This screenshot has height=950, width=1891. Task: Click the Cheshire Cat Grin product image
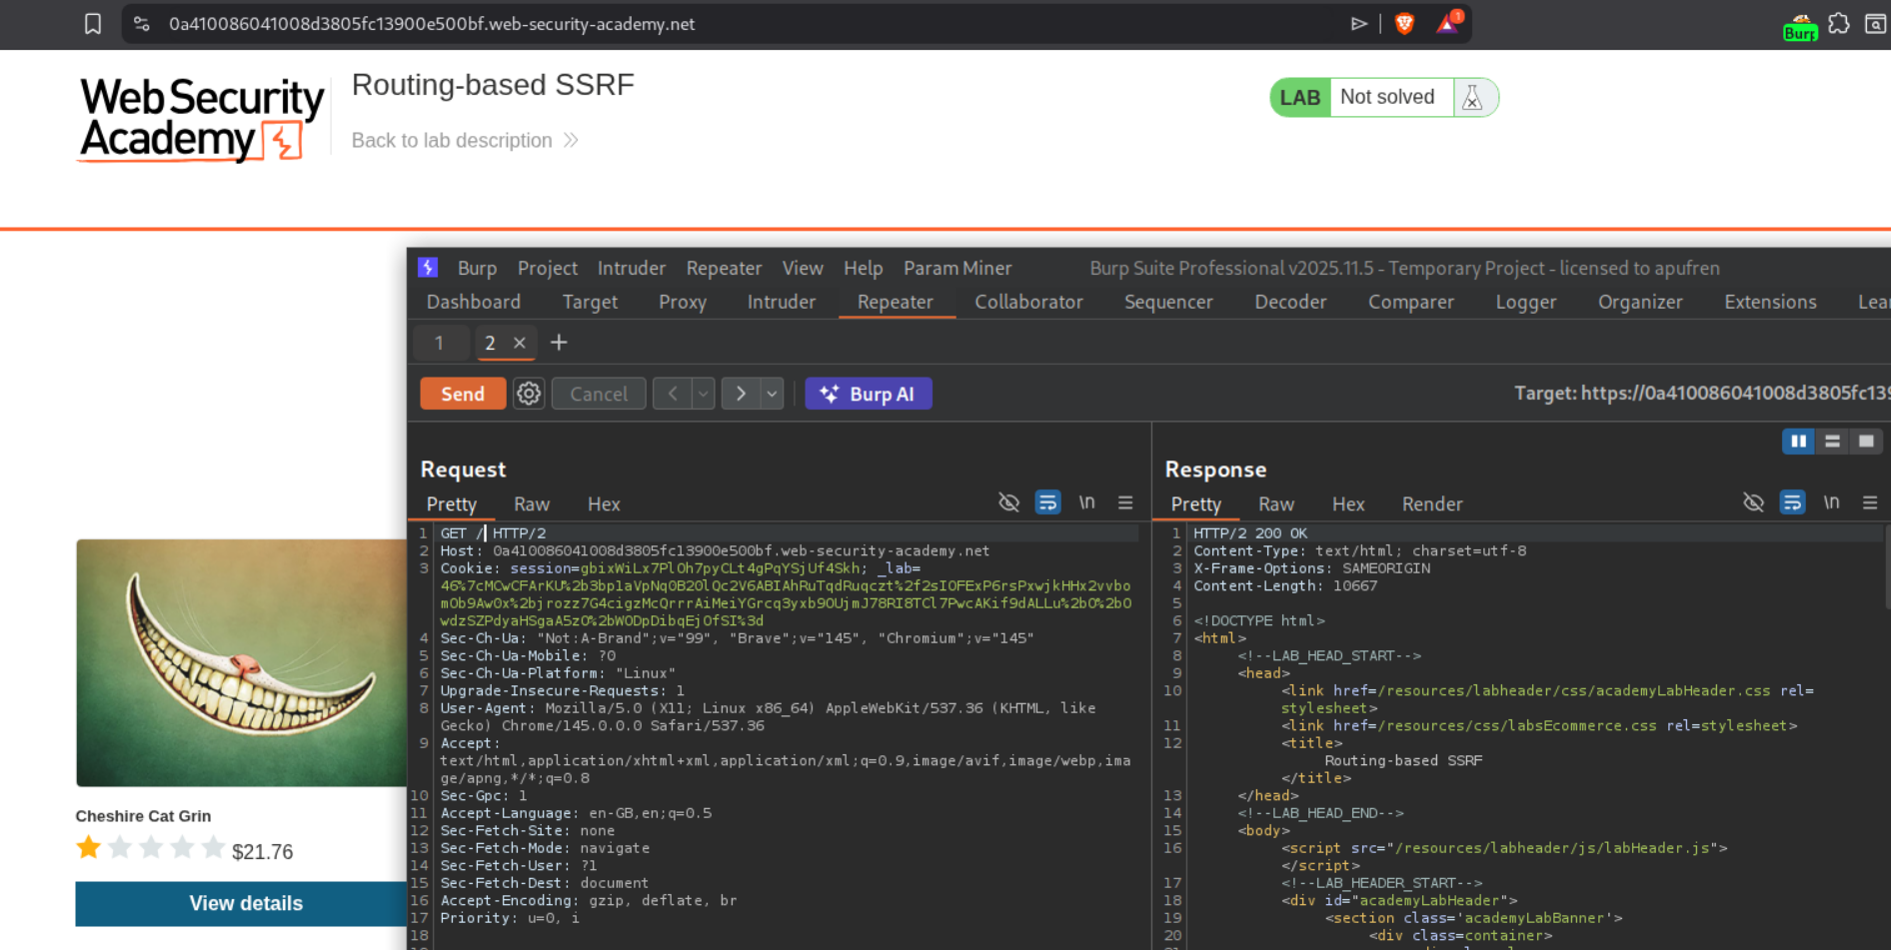241,663
